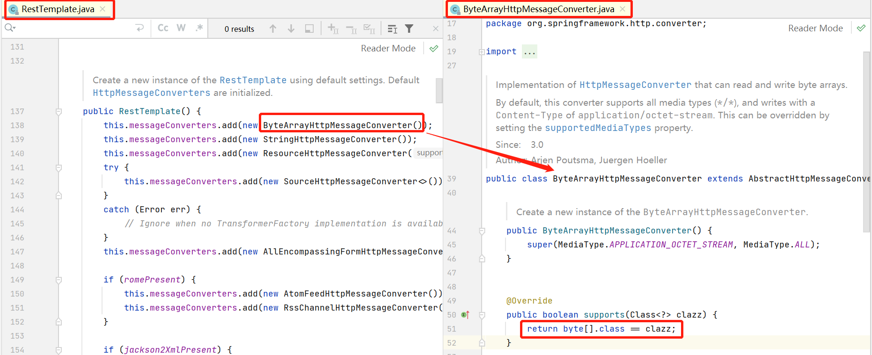Click right editor vertical scrollbar
This screenshot has height=355, width=872.
coord(866,142)
